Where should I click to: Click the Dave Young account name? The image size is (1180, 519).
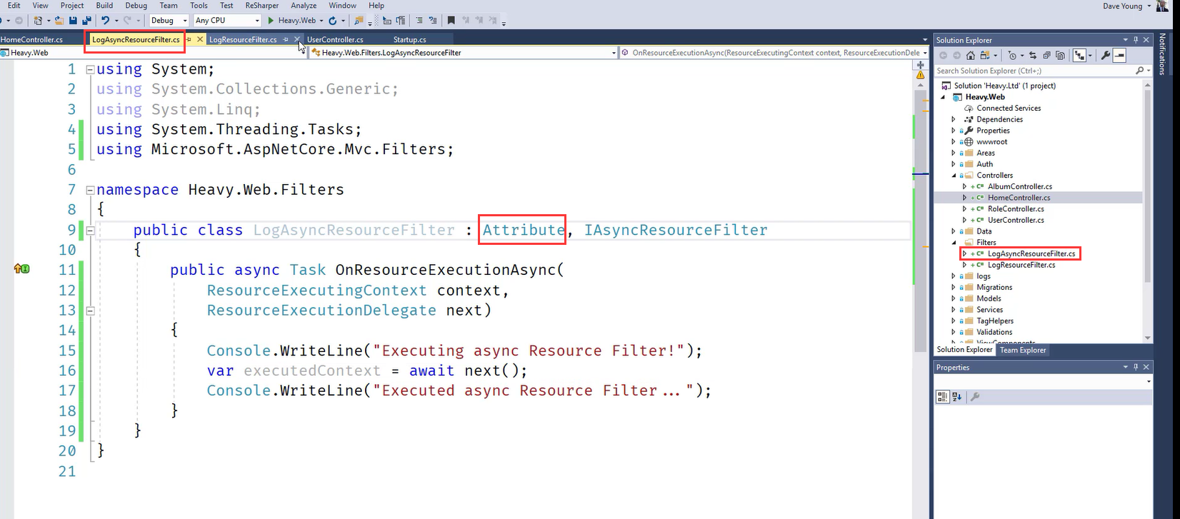coord(1122,6)
